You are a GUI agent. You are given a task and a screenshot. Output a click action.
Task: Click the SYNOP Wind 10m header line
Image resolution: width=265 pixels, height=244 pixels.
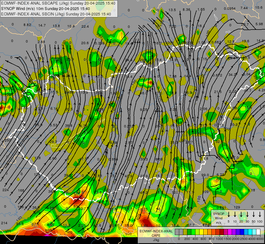45,9
